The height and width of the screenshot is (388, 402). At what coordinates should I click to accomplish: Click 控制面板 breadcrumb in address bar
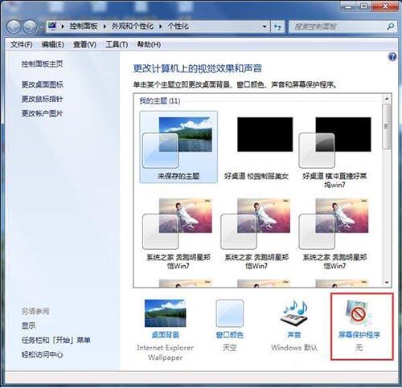84,27
